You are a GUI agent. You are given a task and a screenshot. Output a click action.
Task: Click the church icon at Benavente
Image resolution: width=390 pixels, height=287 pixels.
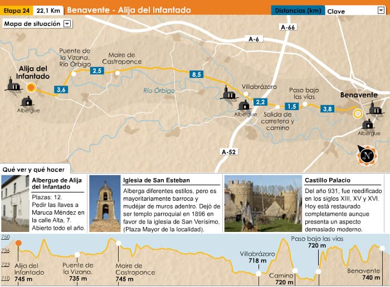click(375, 108)
